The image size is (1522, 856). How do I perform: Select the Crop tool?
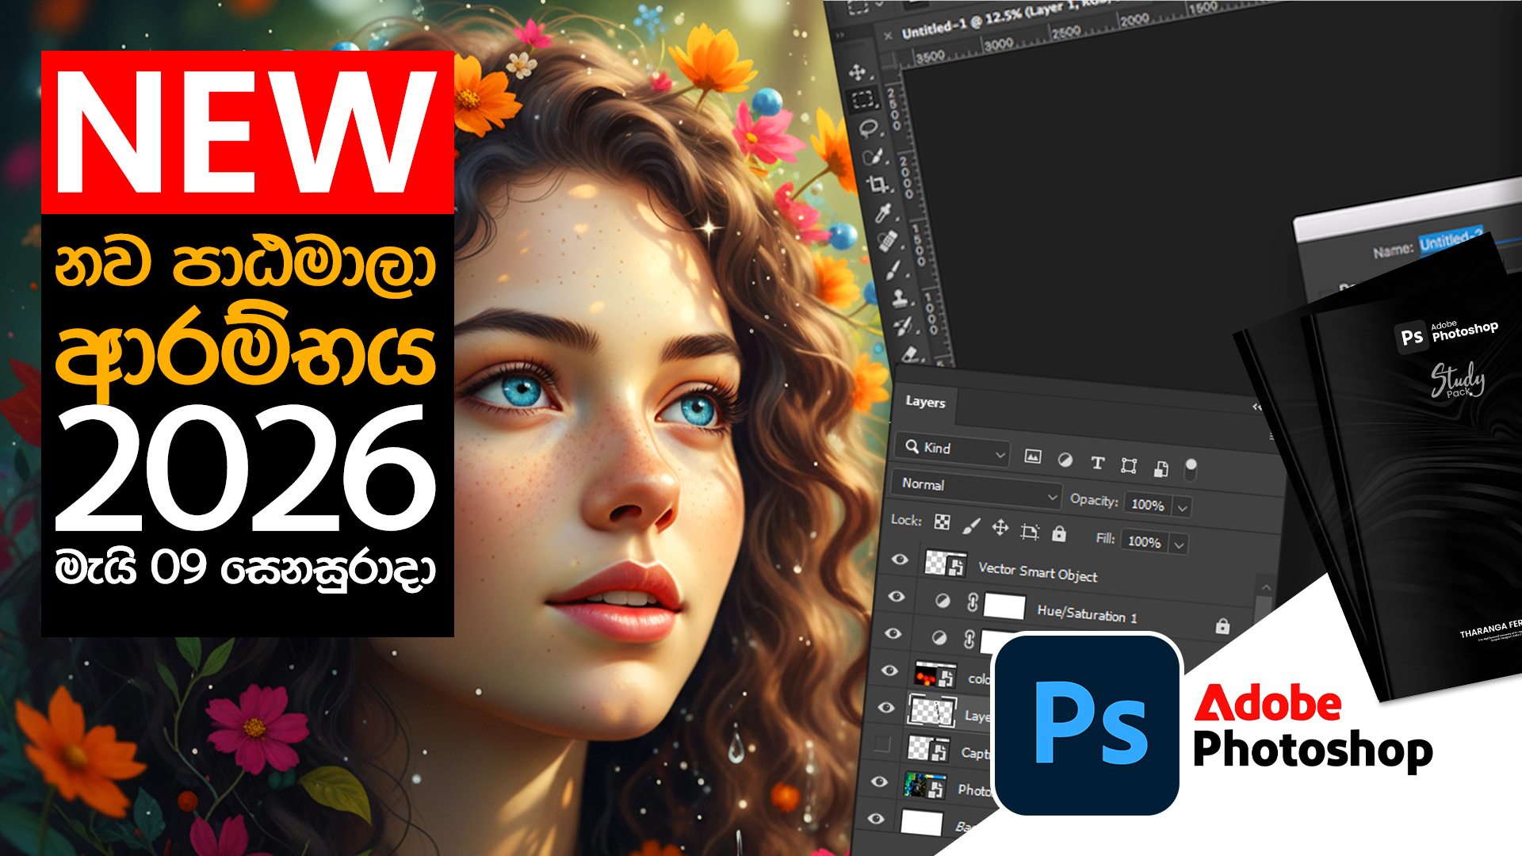[877, 185]
